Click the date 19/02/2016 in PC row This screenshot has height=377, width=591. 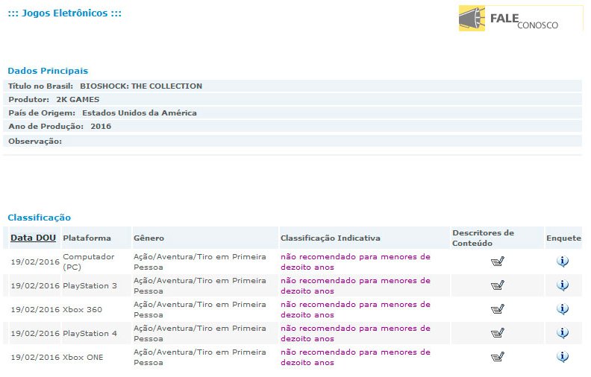tap(35, 262)
